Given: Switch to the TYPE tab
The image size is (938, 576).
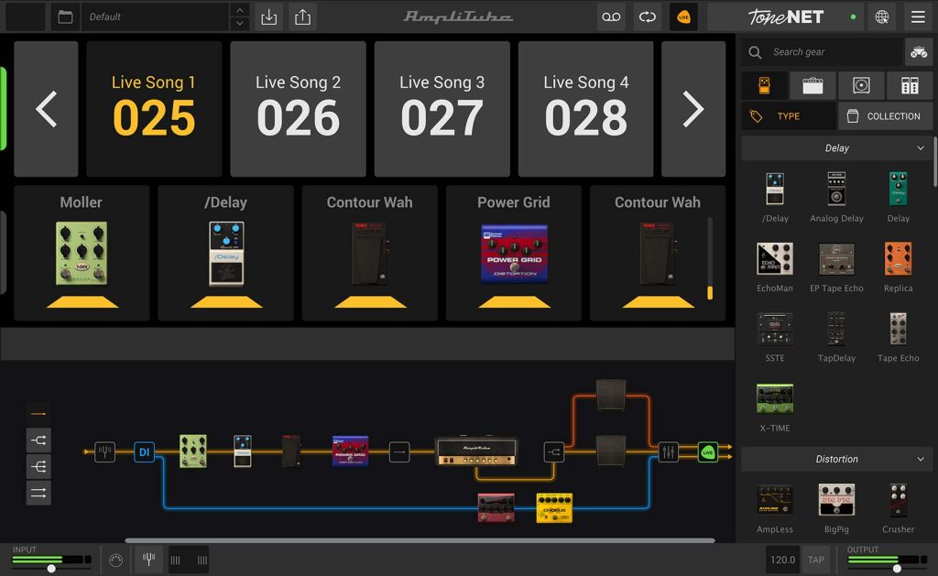Looking at the screenshot, I should click(788, 116).
